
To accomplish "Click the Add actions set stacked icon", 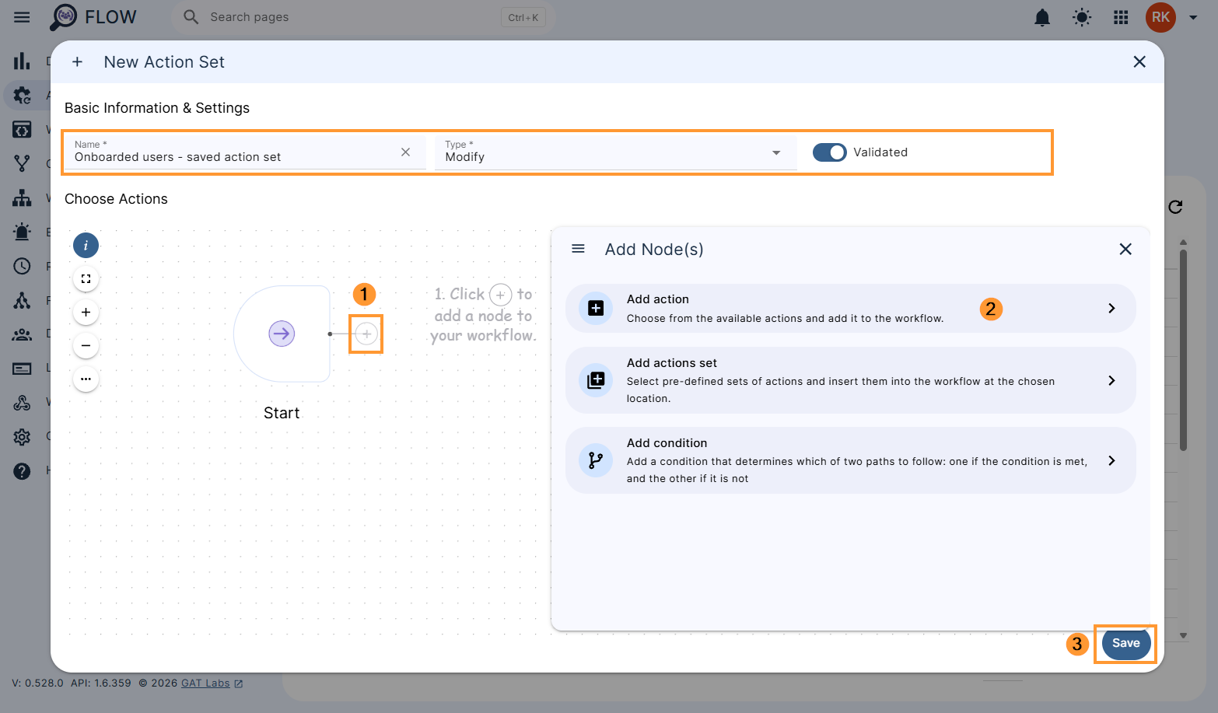I will [x=596, y=380].
